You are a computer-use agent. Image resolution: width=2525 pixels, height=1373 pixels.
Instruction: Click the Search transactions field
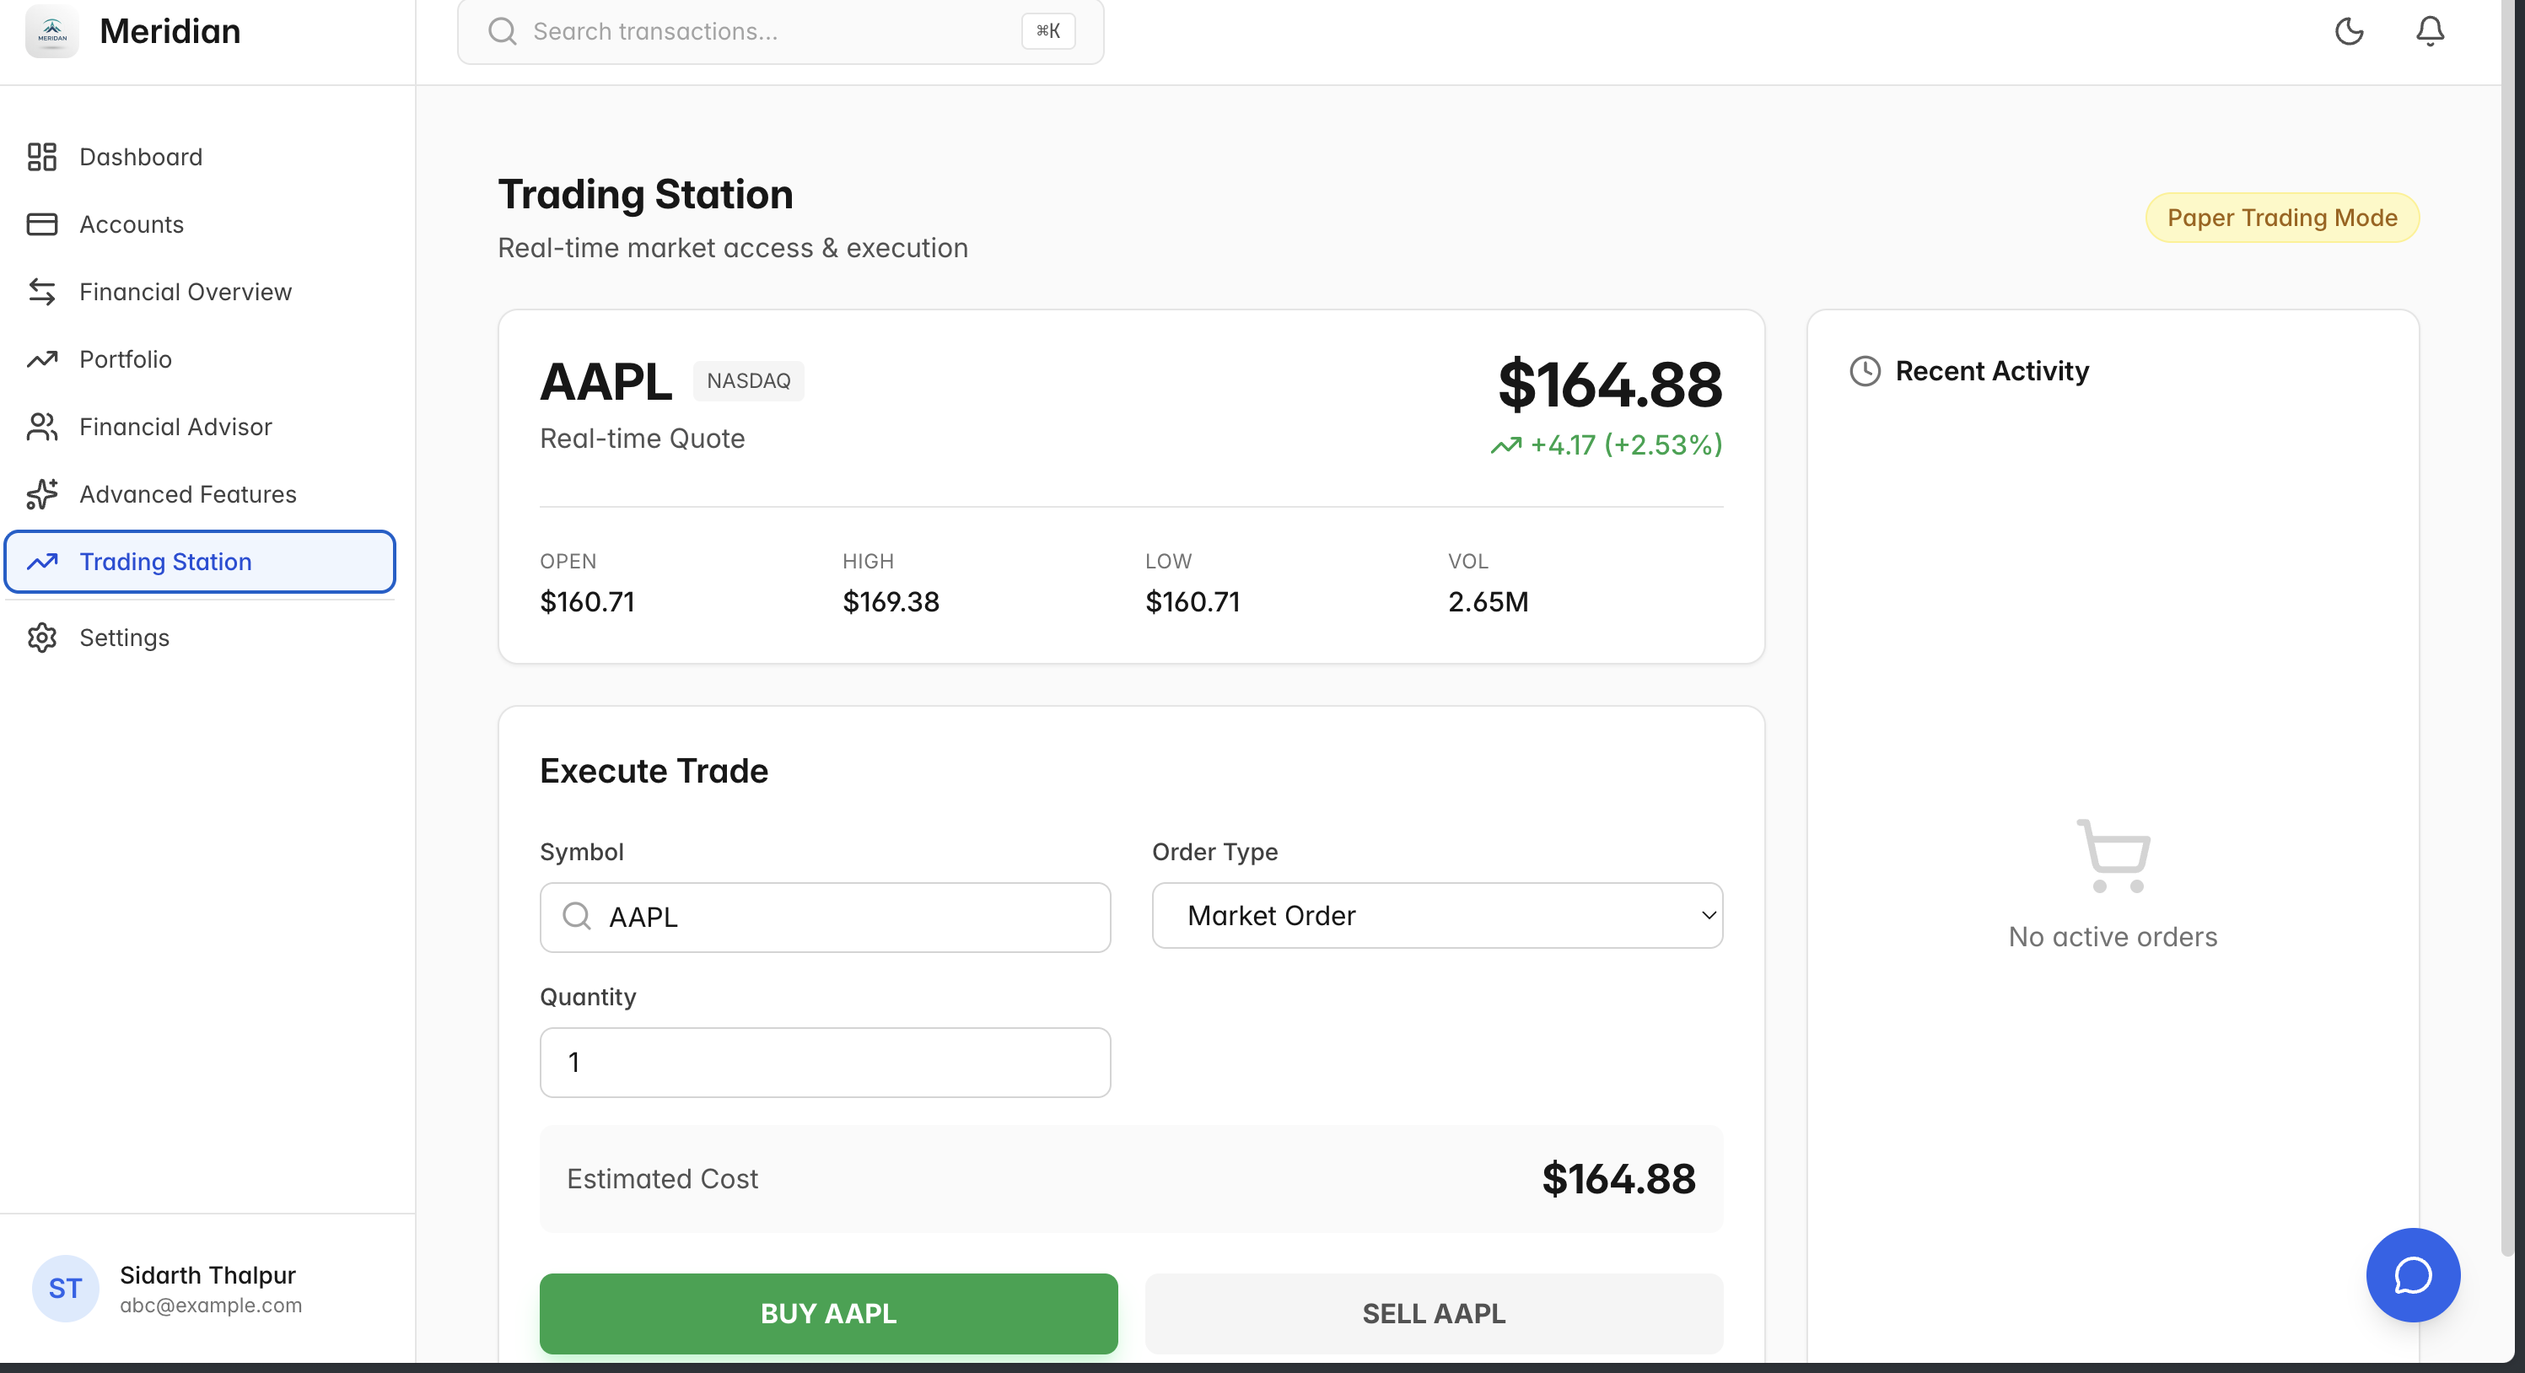click(765, 31)
